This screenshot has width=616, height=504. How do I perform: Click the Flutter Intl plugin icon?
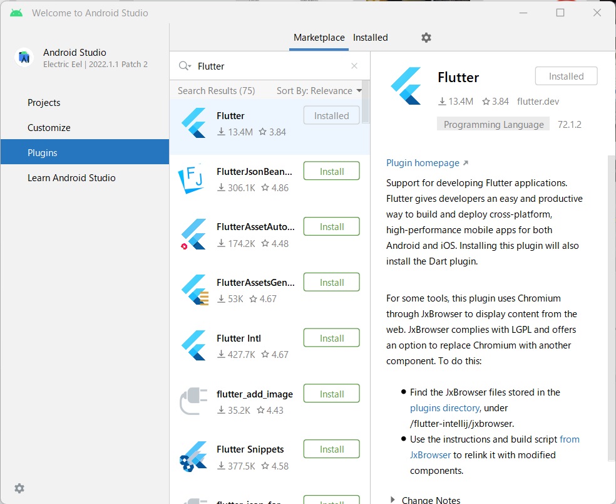pos(193,345)
